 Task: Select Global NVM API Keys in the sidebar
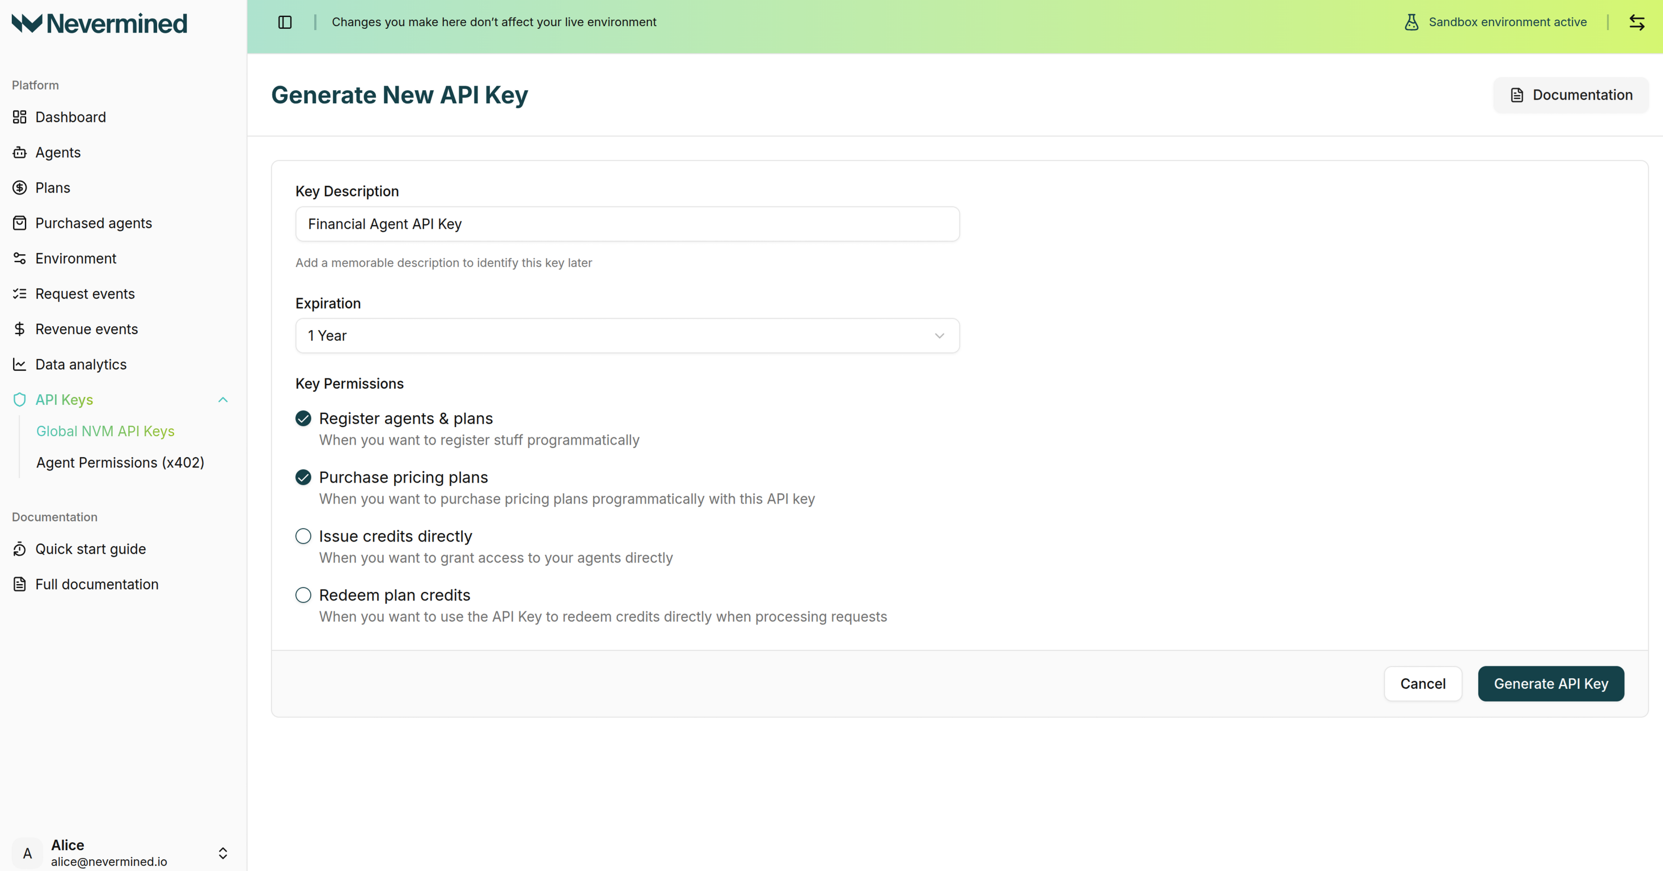pos(105,431)
